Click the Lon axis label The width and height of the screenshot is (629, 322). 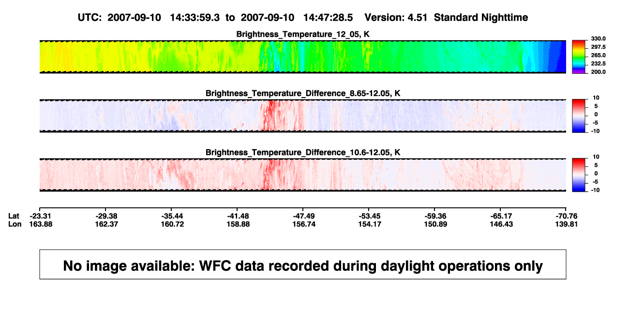[15, 224]
